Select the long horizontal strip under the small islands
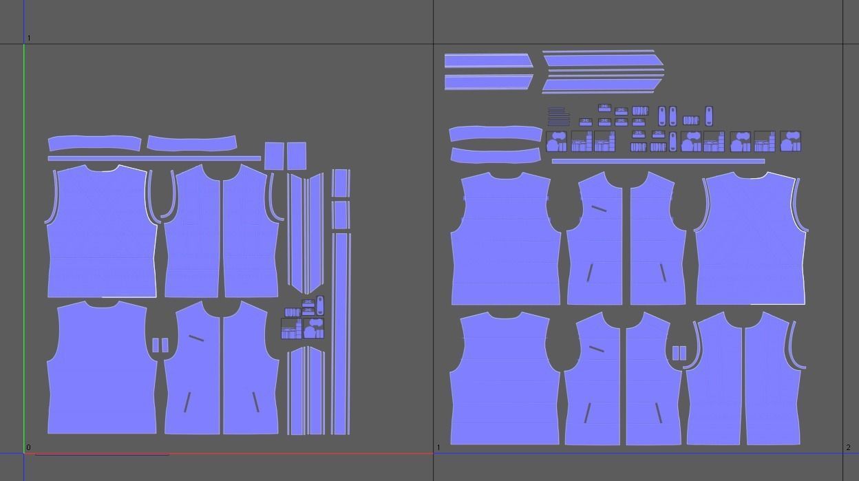Image resolution: width=859 pixels, height=481 pixels. tap(657, 162)
